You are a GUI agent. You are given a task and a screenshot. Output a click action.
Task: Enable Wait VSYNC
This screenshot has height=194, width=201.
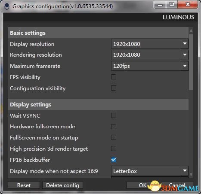pyautogui.click(x=114, y=115)
